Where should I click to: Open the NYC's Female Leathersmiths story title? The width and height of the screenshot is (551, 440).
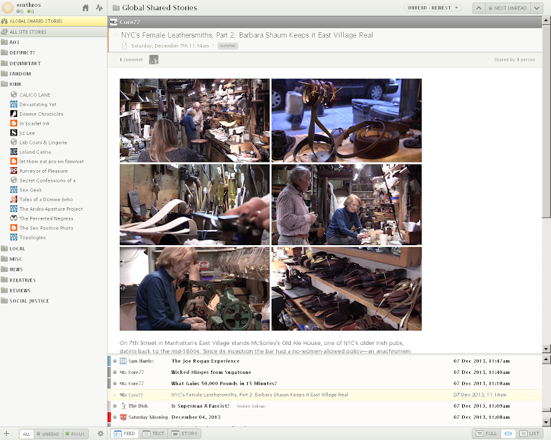click(x=247, y=35)
